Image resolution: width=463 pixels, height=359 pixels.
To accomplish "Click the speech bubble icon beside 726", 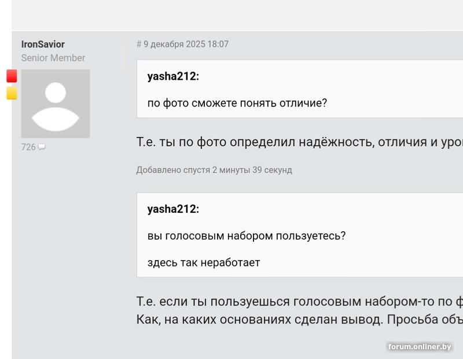I will pyautogui.click(x=42, y=147).
